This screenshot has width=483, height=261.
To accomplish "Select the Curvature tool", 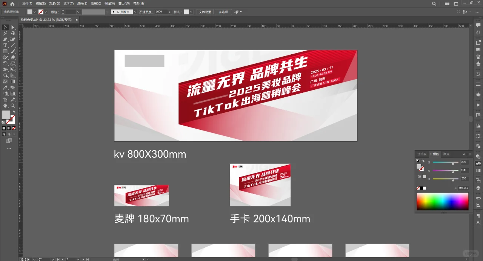I will [13, 39].
